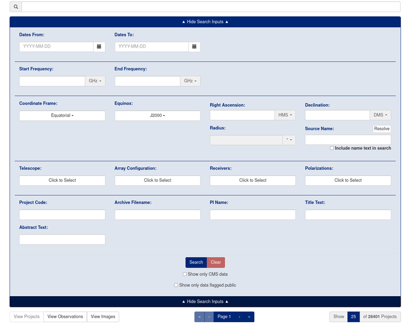Enable Include name text in search

coord(332,148)
